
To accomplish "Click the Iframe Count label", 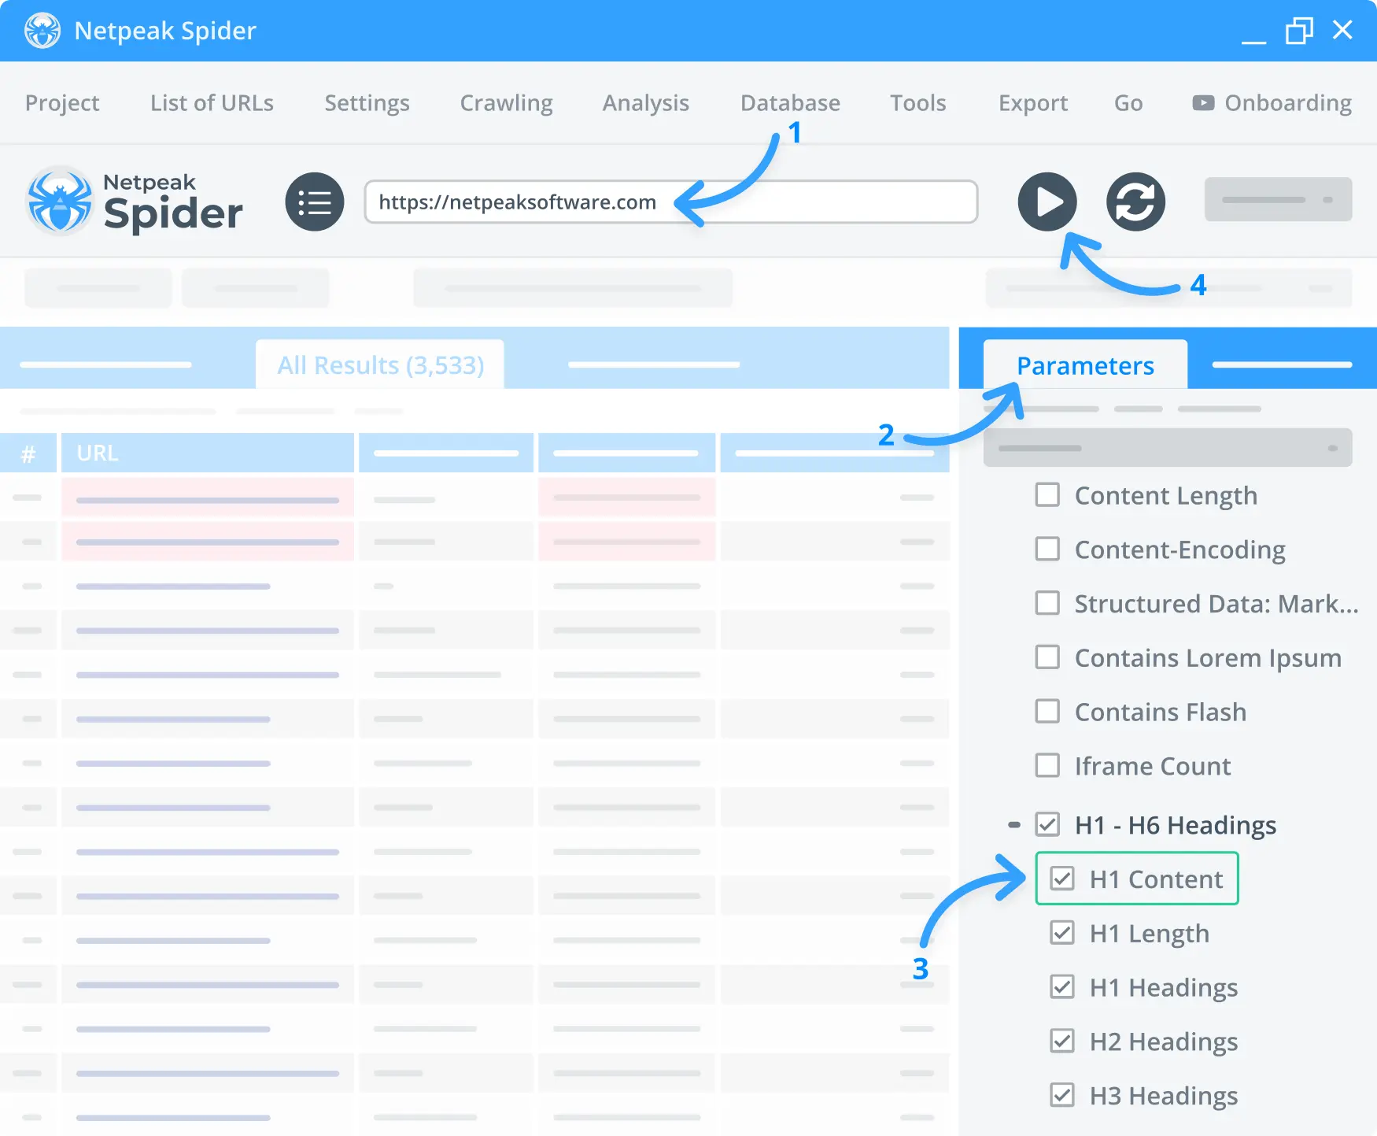I will point(1153,765).
